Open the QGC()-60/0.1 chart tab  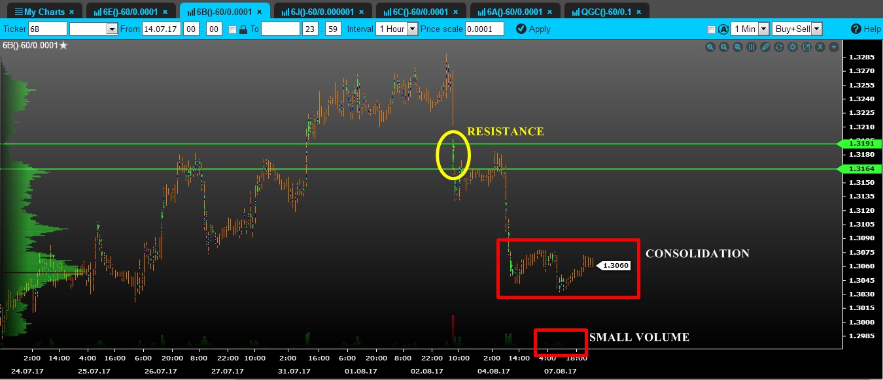pos(606,12)
